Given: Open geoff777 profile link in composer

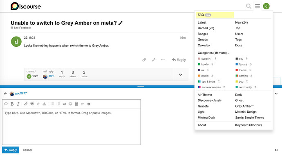Looking at the screenshot, I should coord(21,94).
